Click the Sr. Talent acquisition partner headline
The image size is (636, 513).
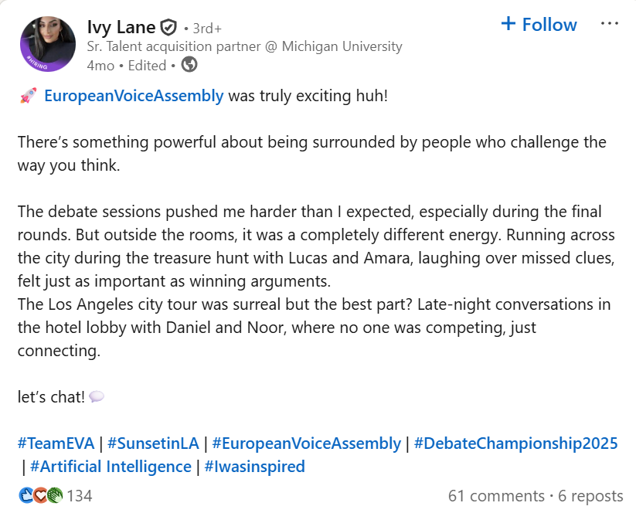pyautogui.click(x=244, y=46)
